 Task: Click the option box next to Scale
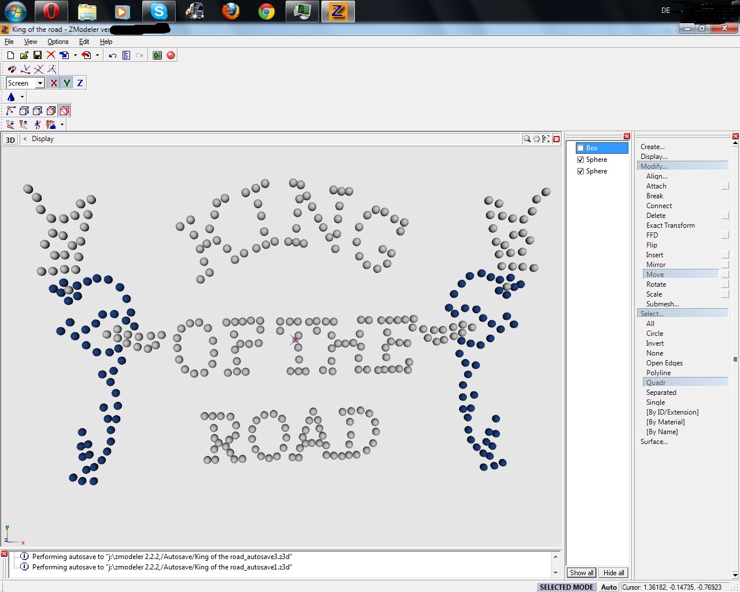pos(725,294)
